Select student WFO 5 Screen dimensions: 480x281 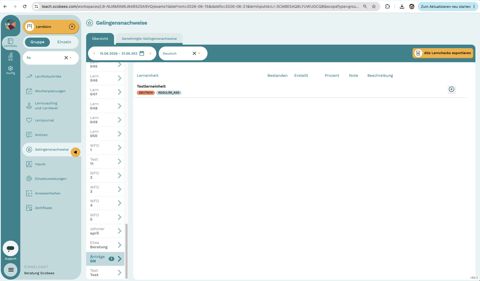pyautogui.click(x=105, y=217)
